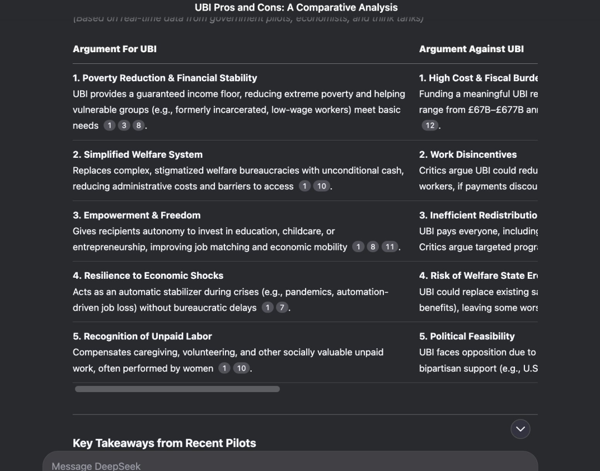Viewport: 600px width, 471px height.
Task: Click the Argument For UBI column header
Action: [114, 49]
